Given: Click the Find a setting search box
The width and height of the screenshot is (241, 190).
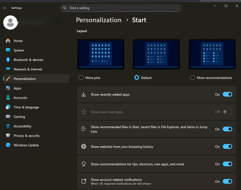Looking at the screenshot, I should (x=121, y=8).
